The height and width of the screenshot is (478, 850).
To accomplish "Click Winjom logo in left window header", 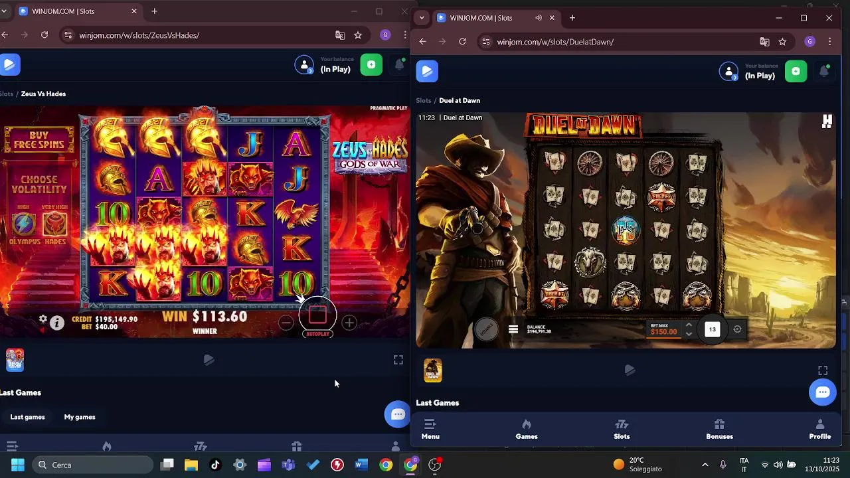I will click(x=9, y=64).
